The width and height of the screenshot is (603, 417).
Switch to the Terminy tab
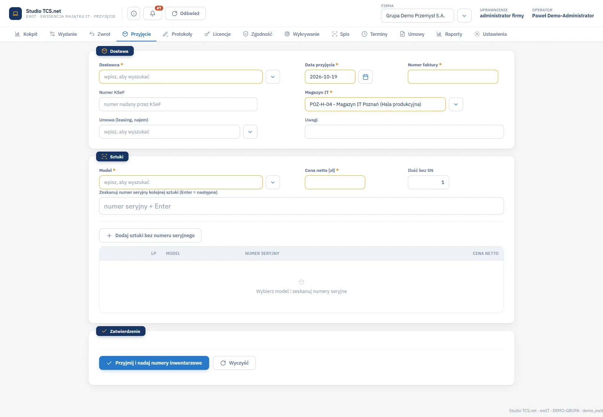(x=375, y=34)
